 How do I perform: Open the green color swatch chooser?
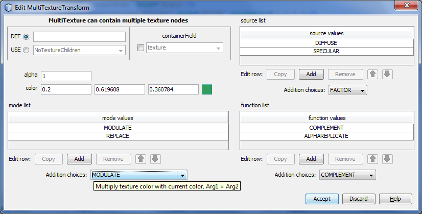click(207, 90)
